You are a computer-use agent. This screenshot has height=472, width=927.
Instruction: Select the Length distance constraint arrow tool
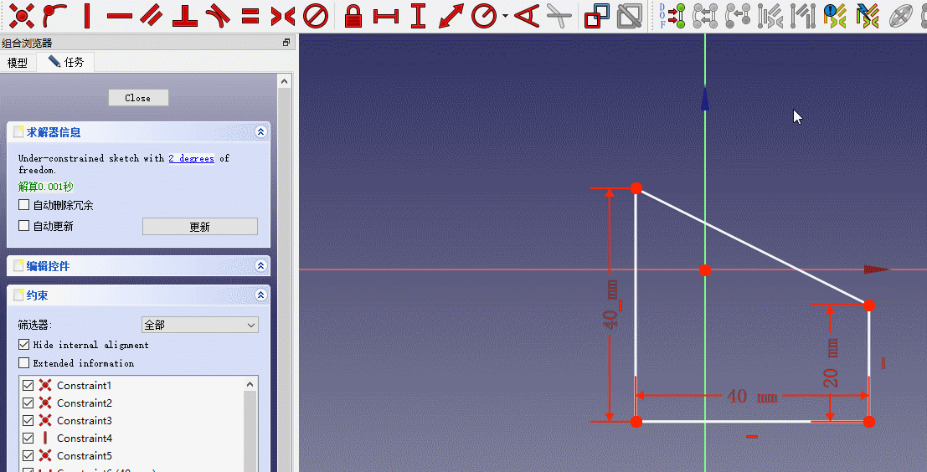coord(451,16)
